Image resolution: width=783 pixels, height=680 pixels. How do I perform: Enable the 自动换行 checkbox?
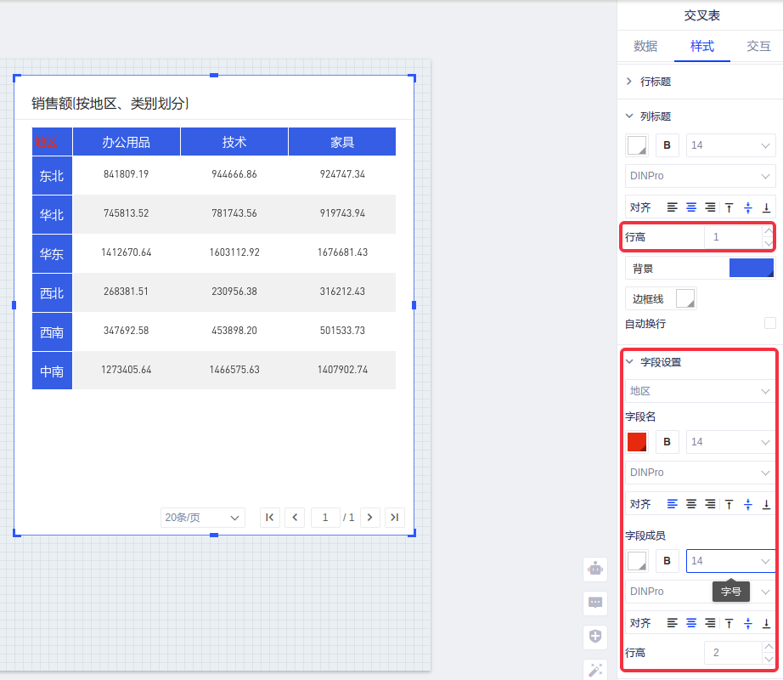tap(769, 323)
